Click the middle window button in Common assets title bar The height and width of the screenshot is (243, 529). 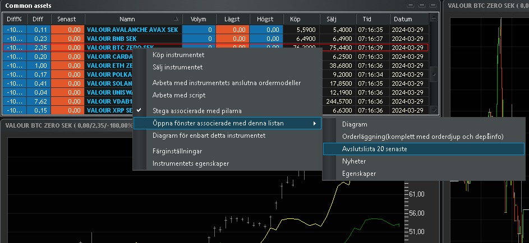tap(422, 6)
